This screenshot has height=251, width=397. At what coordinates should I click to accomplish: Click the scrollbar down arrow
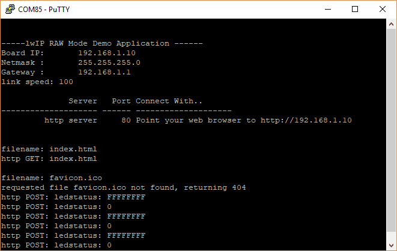coord(391,245)
